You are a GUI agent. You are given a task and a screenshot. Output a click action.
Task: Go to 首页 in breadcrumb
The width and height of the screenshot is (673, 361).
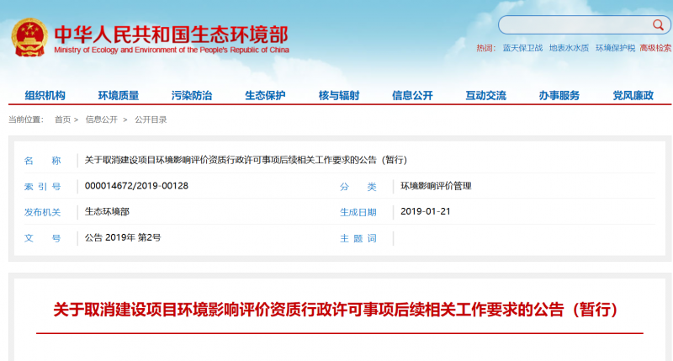[x=62, y=119]
